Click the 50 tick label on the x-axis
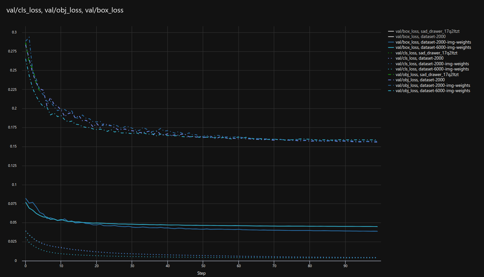The height and width of the screenshot is (277, 484). pyautogui.click(x=203, y=266)
